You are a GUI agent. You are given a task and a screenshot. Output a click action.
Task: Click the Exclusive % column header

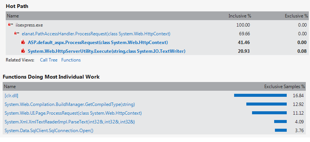[296, 16]
